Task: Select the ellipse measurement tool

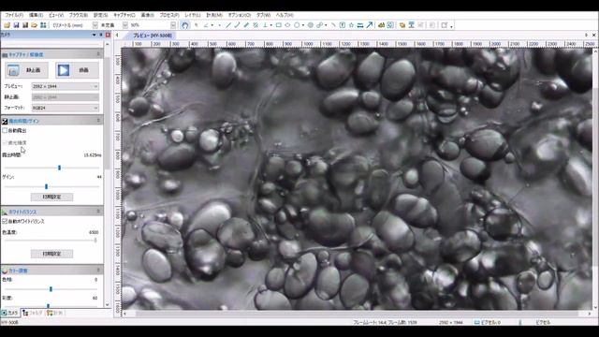Action: 287,25
